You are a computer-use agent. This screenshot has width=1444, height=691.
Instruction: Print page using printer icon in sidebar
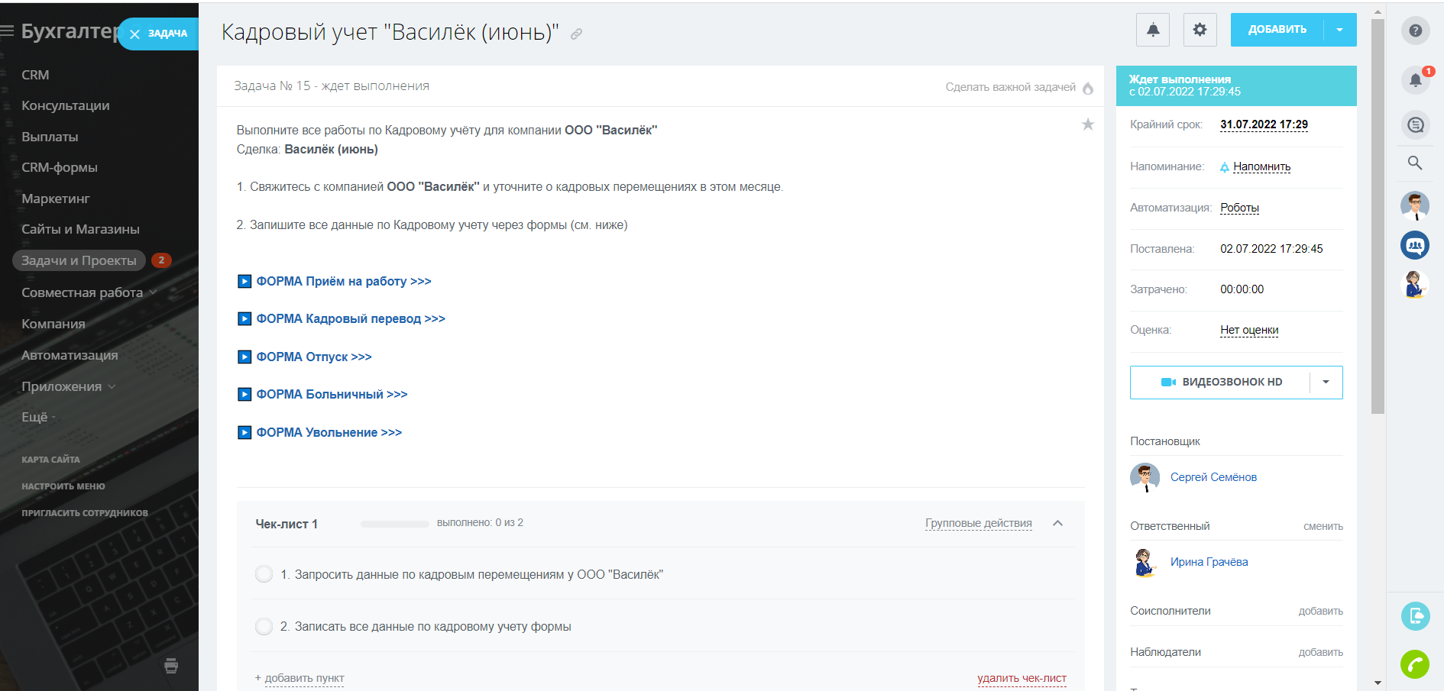pyautogui.click(x=171, y=666)
